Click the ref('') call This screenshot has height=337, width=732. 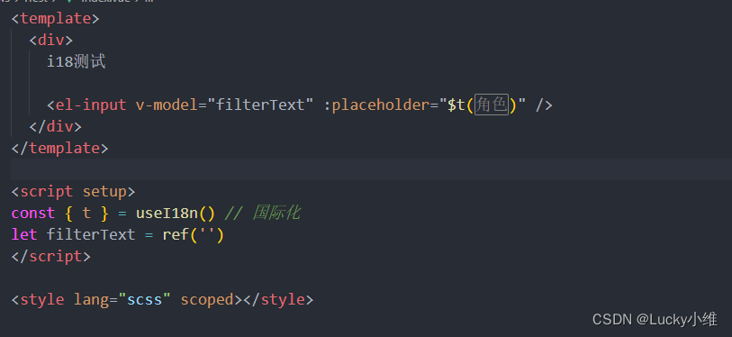pos(194,234)
